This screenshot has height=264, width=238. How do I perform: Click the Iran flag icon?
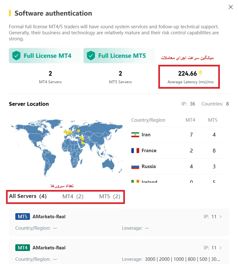coord(135,135)
